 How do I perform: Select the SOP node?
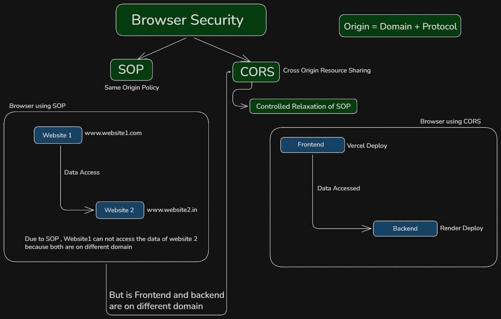point(132,70)
